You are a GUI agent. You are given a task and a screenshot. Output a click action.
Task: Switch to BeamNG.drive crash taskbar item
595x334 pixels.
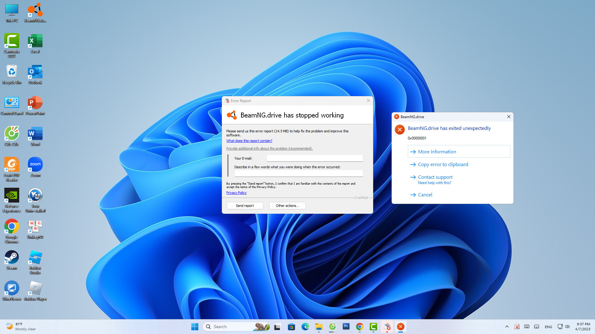401,327
